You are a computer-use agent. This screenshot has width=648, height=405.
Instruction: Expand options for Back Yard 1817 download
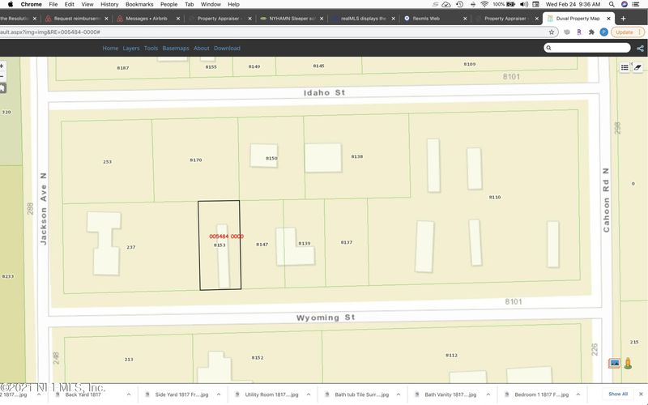129,394
